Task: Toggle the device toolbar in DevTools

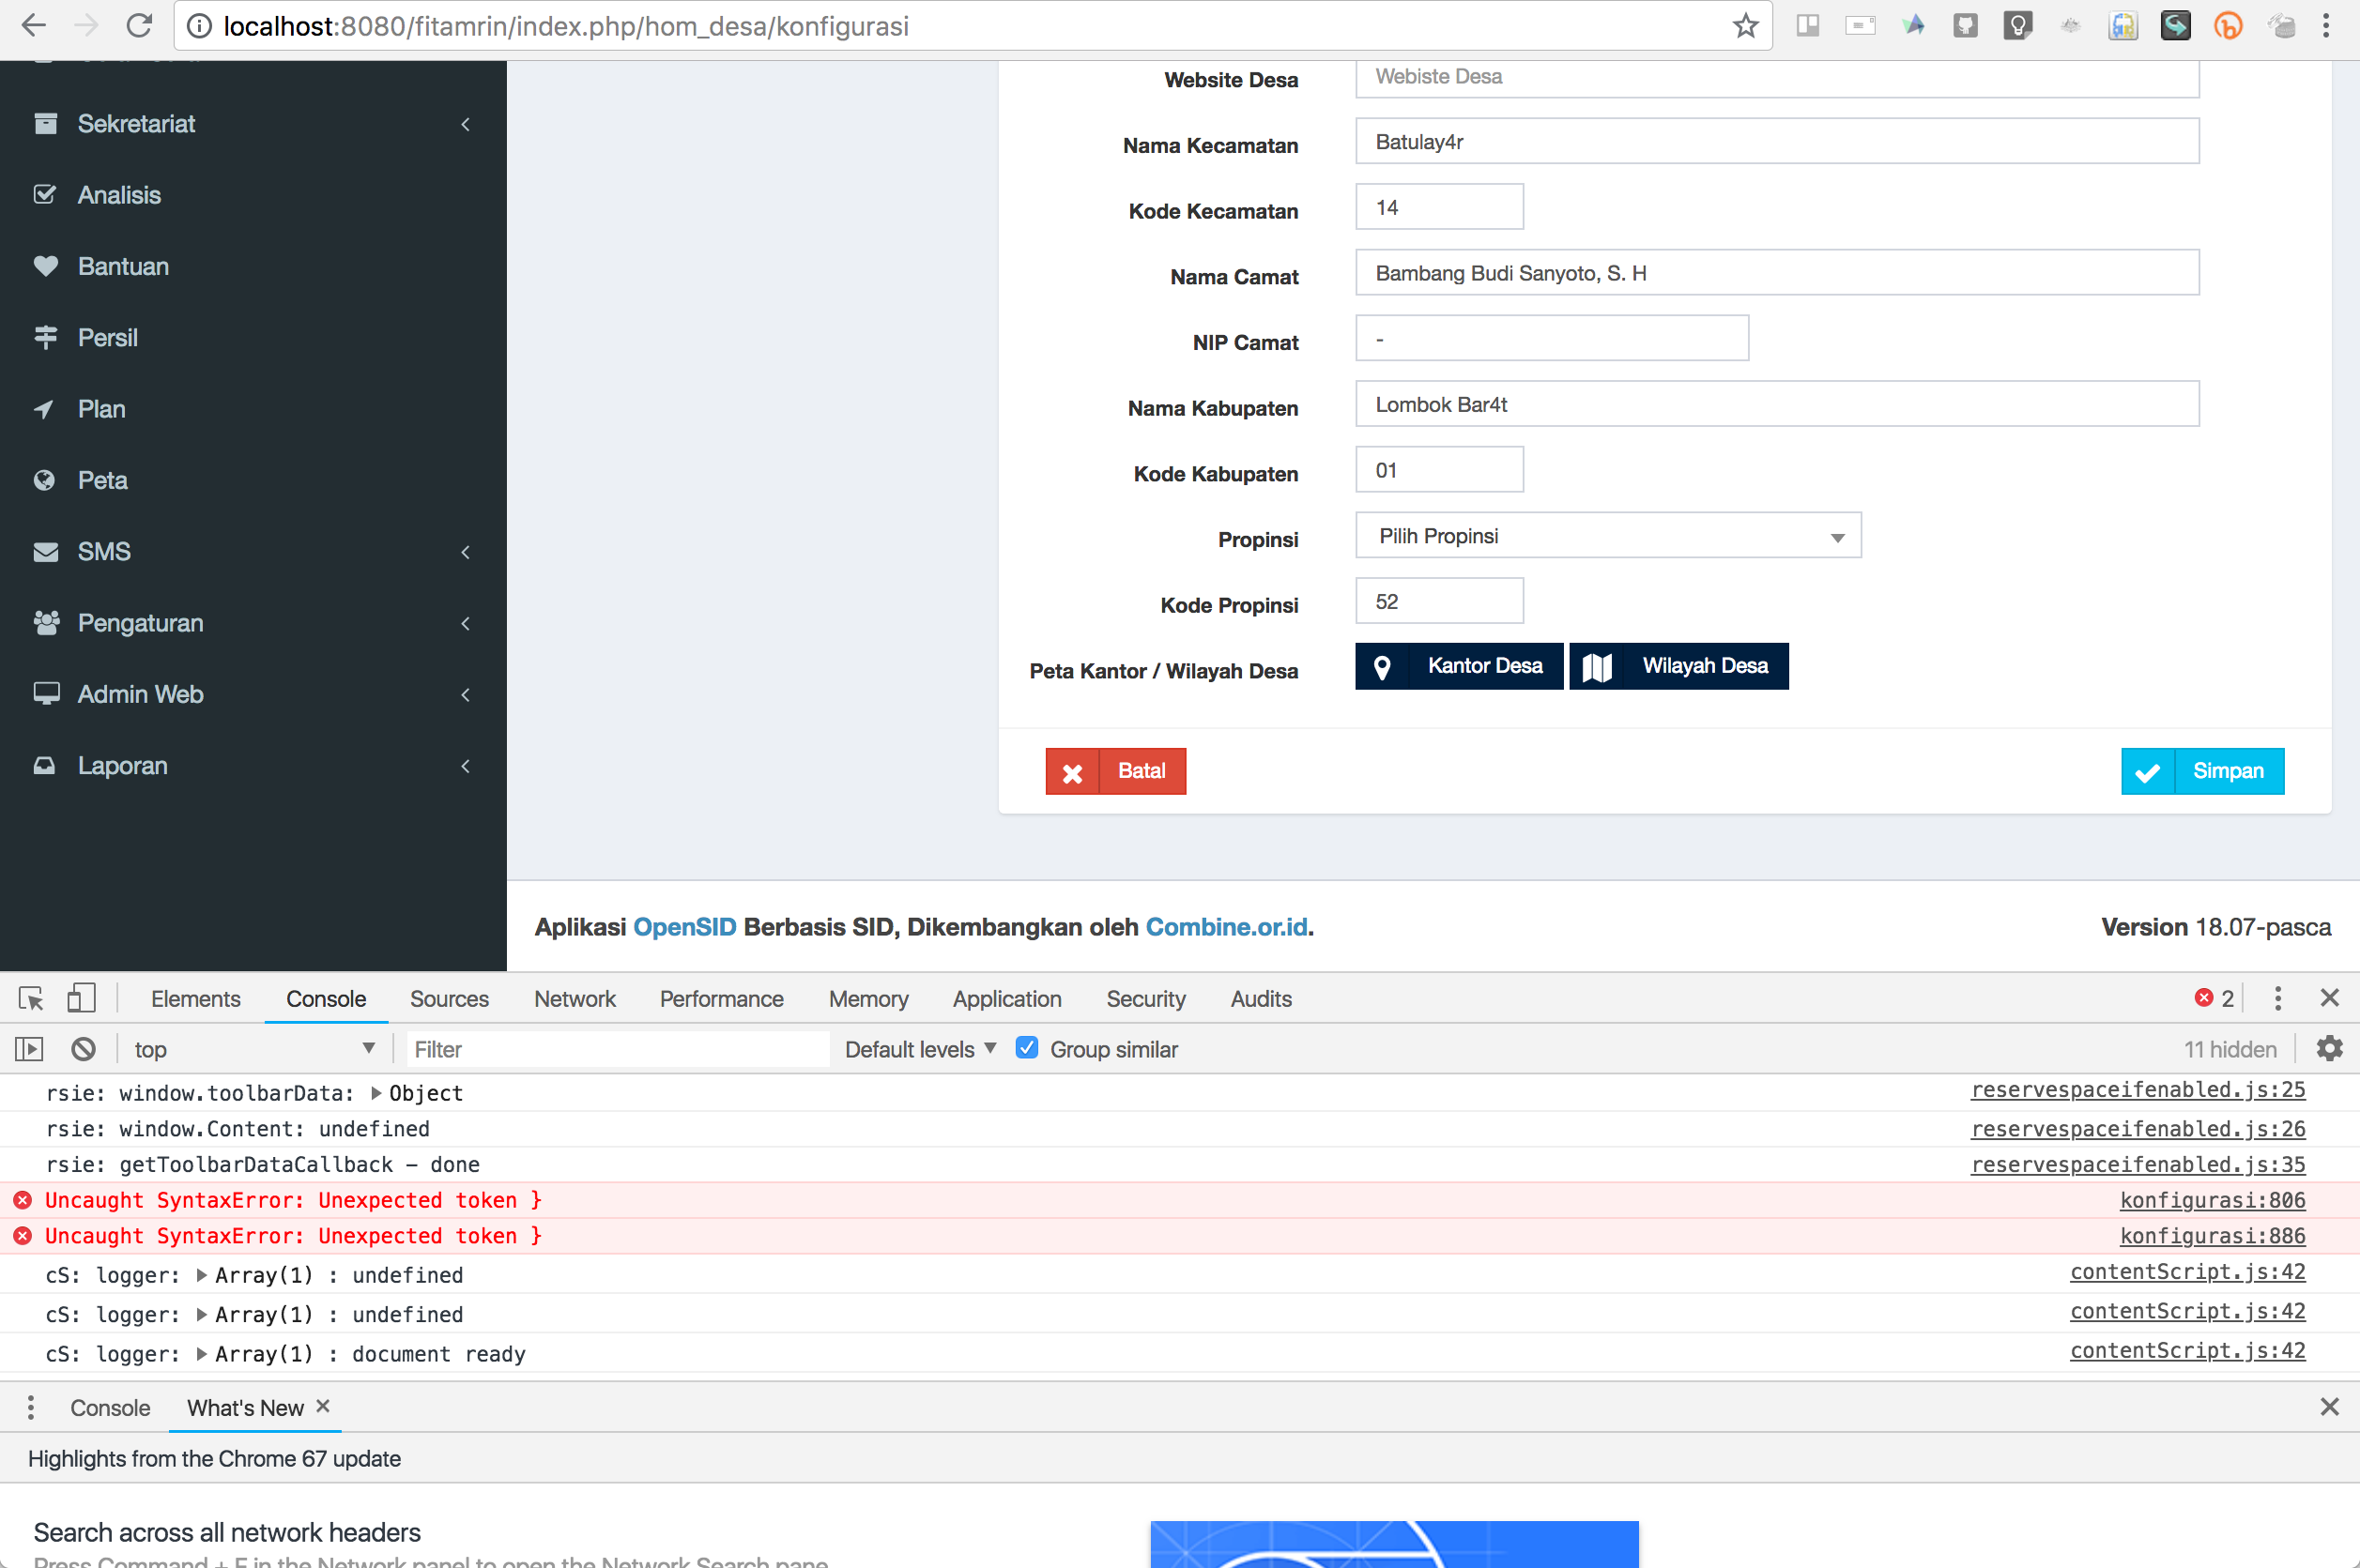Action: [x=81, y=997]
